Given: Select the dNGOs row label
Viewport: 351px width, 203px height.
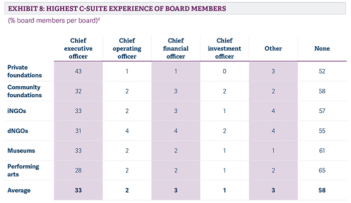Looking at the screenshot, I should pyautogui.click(x=18, y=131).
